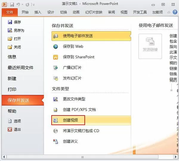
Task: Click the 使用电子邮件发送 option label
Action: pyautogui.click(x=78, y=36)
